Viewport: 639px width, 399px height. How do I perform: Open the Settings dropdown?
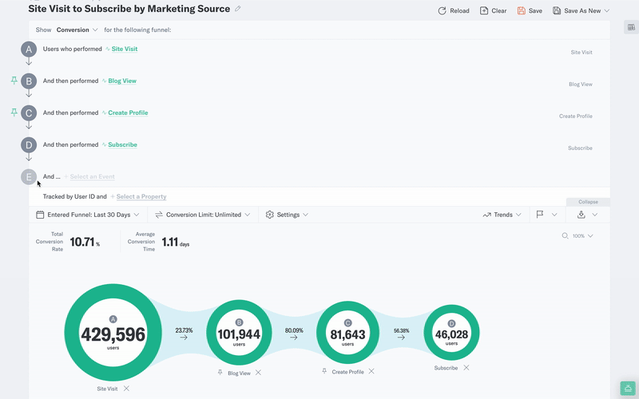click(287, 215)
